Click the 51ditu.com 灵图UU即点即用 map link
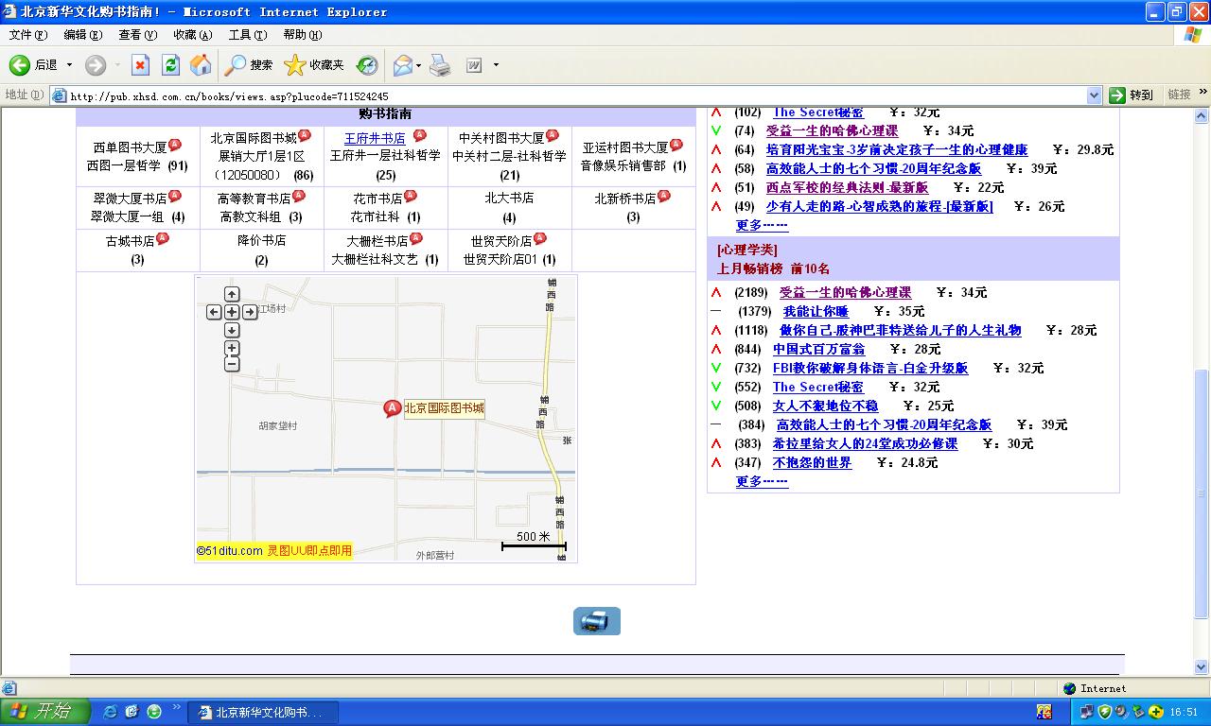Image resolution: width=1211 pixels, height=726 pixels. tap(274, 550)
